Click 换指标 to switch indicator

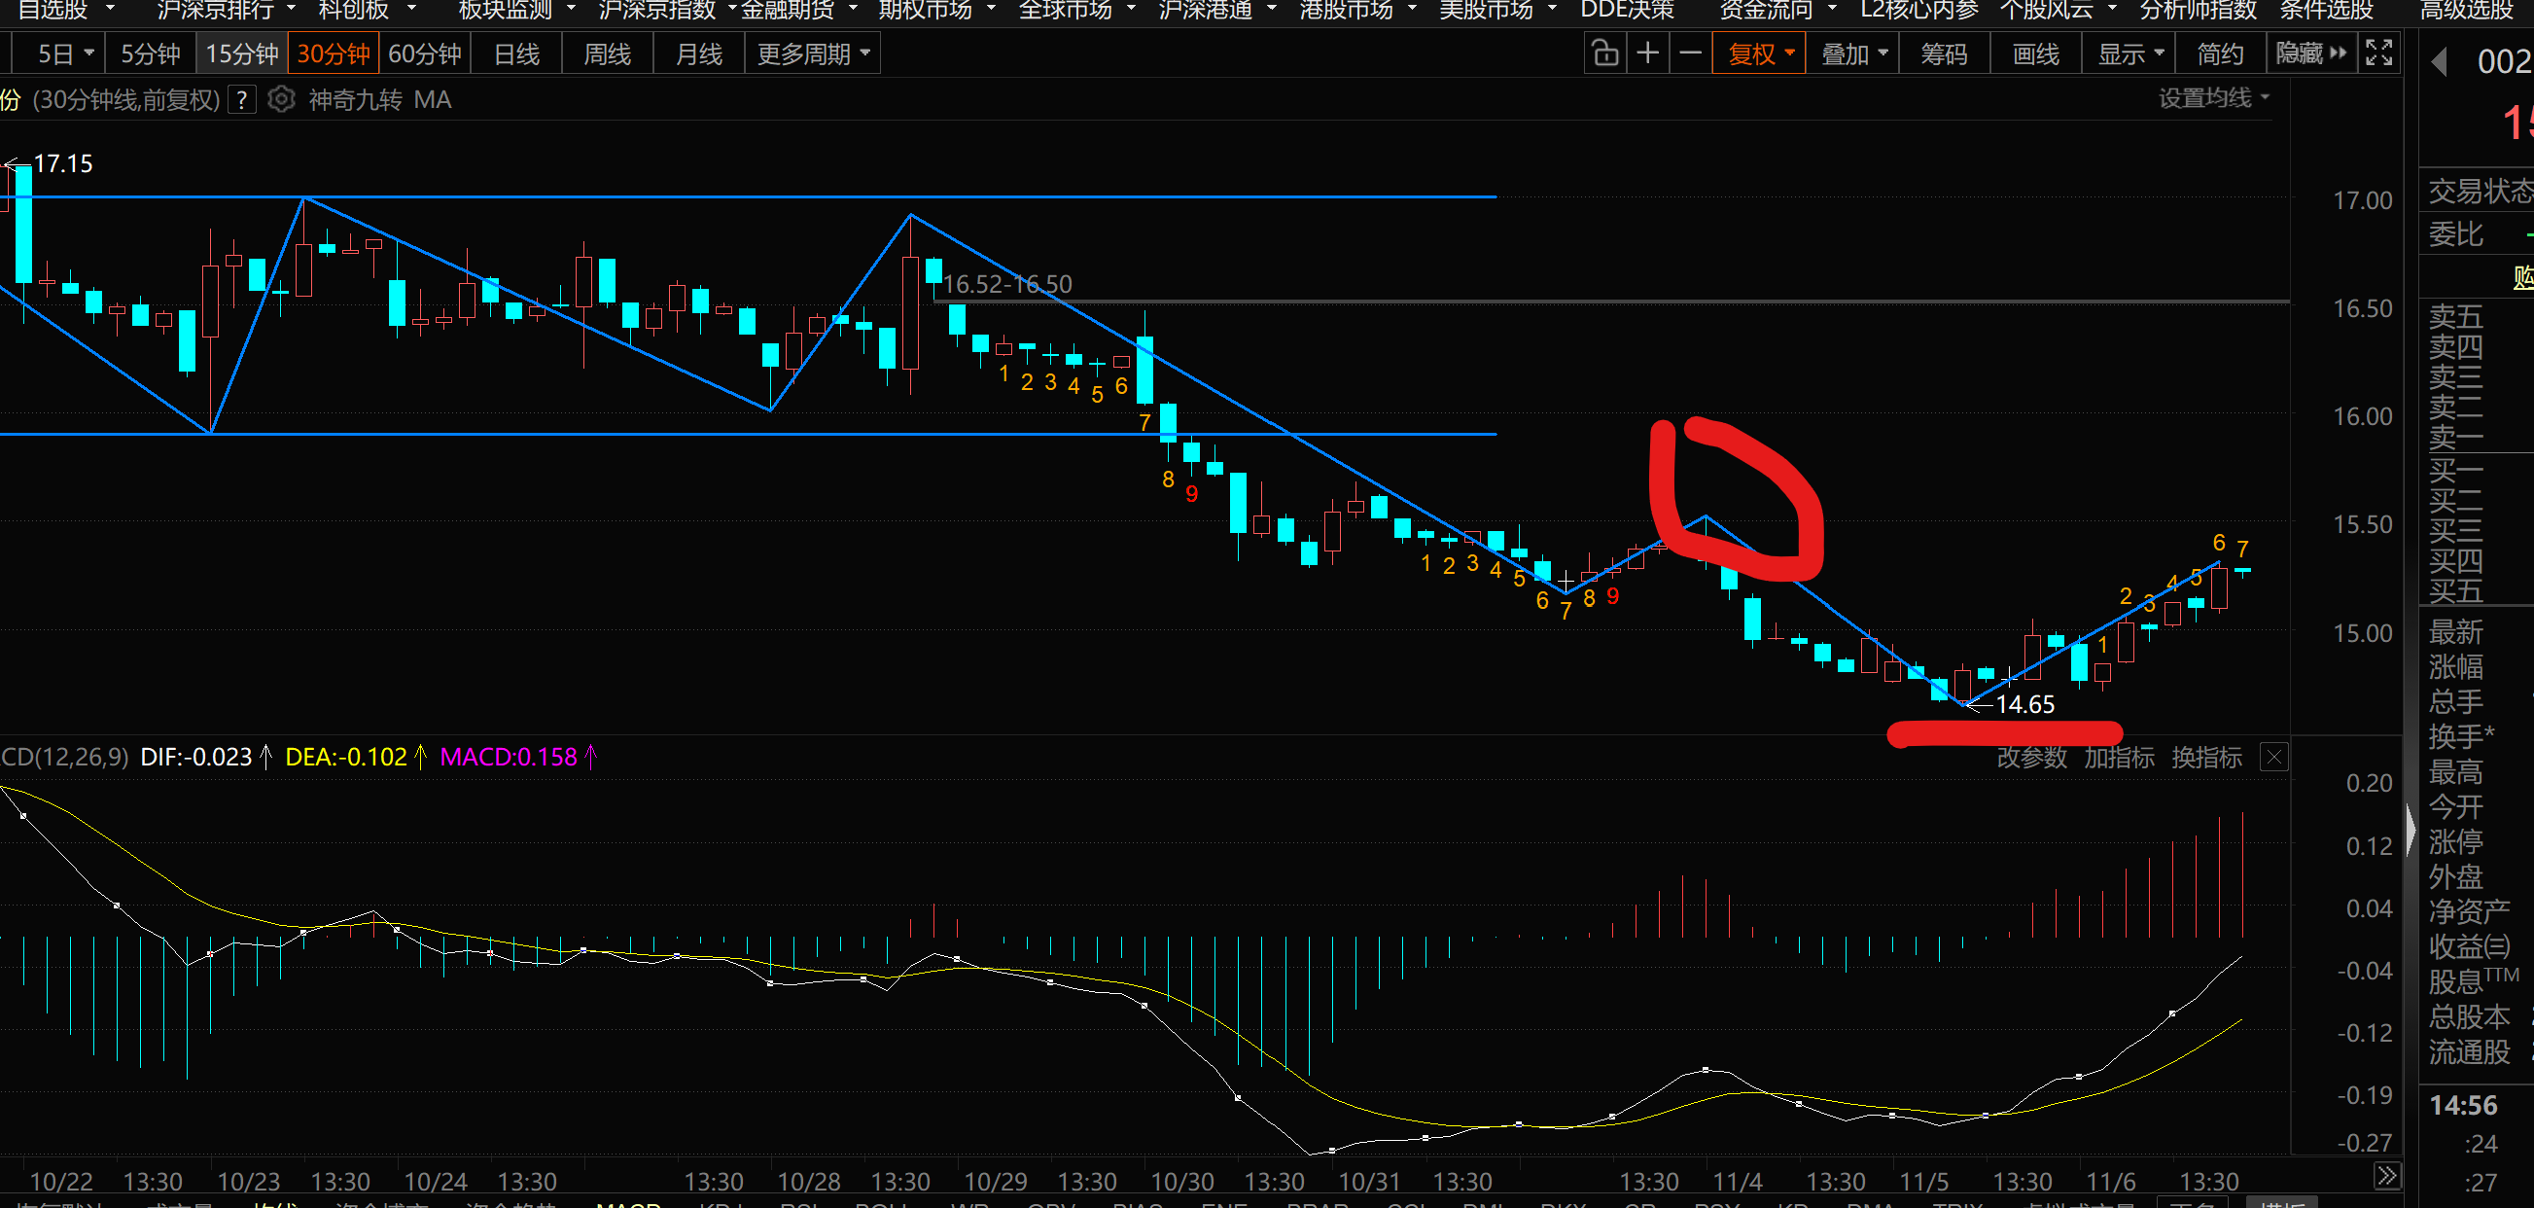click(x=2206, y=757)
